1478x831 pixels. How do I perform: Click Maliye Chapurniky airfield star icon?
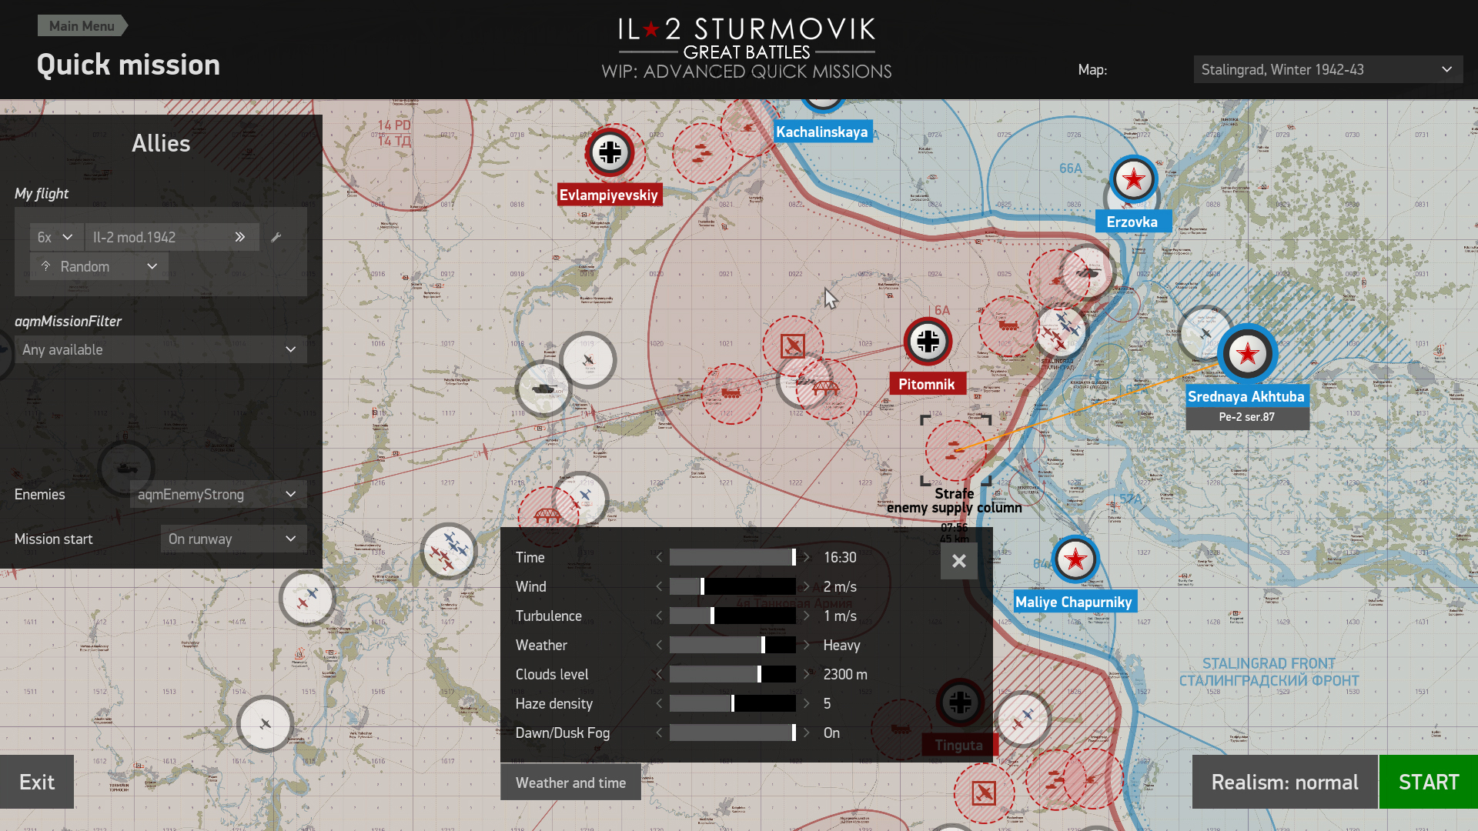(x=1075, y=559)
